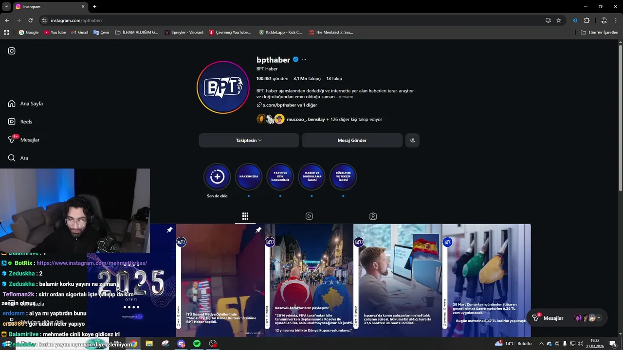623x350 pixels.
Task: Open the pinned İTÜ Sosyal Medya Ödülleri post
Action: [220, 280]
